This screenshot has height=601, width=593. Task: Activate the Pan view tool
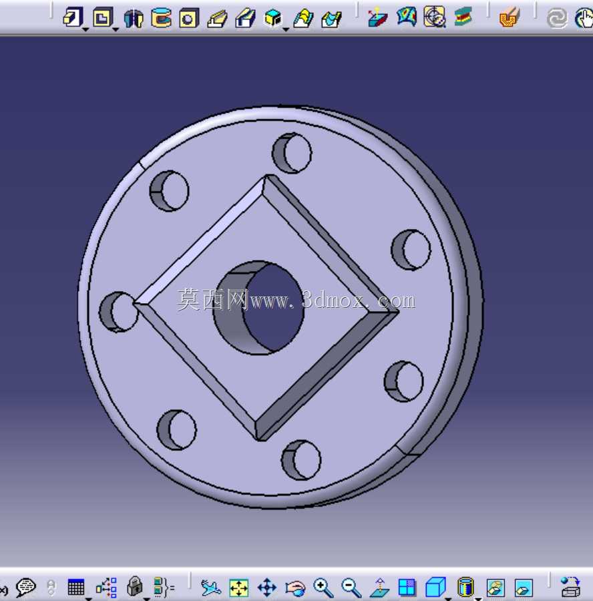pos(267,588)
